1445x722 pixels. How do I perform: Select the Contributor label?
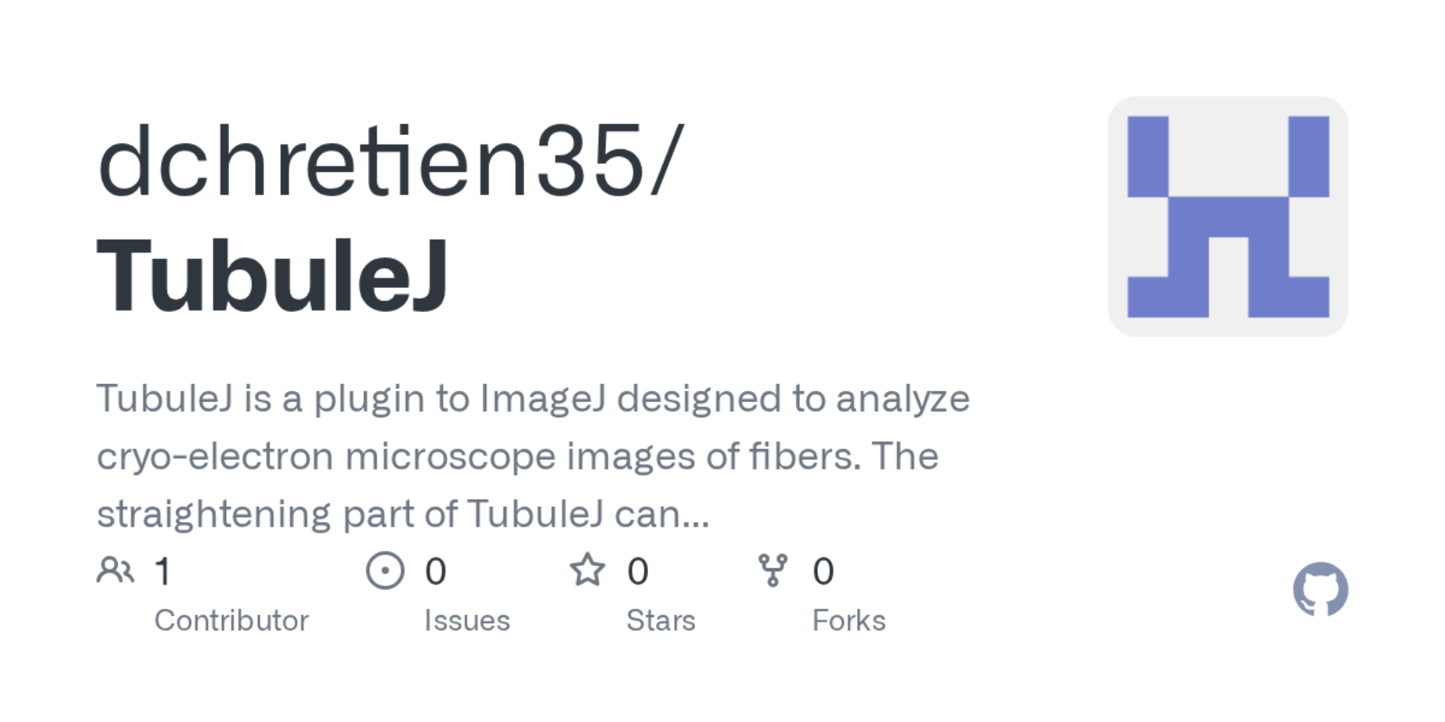[x=231, y=620]
